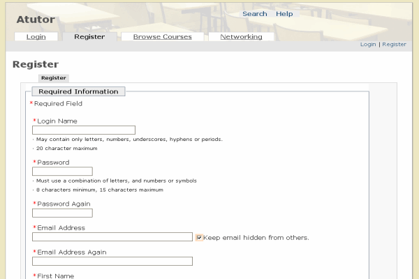Click the Atutor site title
Viewport: 419px width, 279px height.
[36, 20]
